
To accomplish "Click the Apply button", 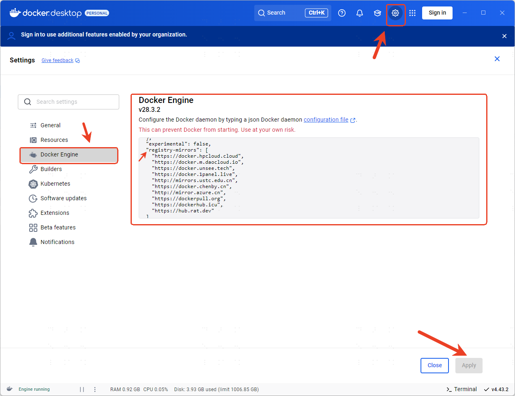I will [469, 366].
